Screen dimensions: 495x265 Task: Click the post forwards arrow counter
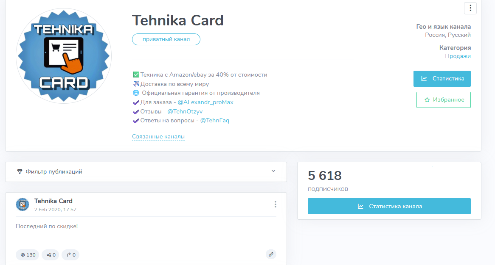click(x=70, y=255)
